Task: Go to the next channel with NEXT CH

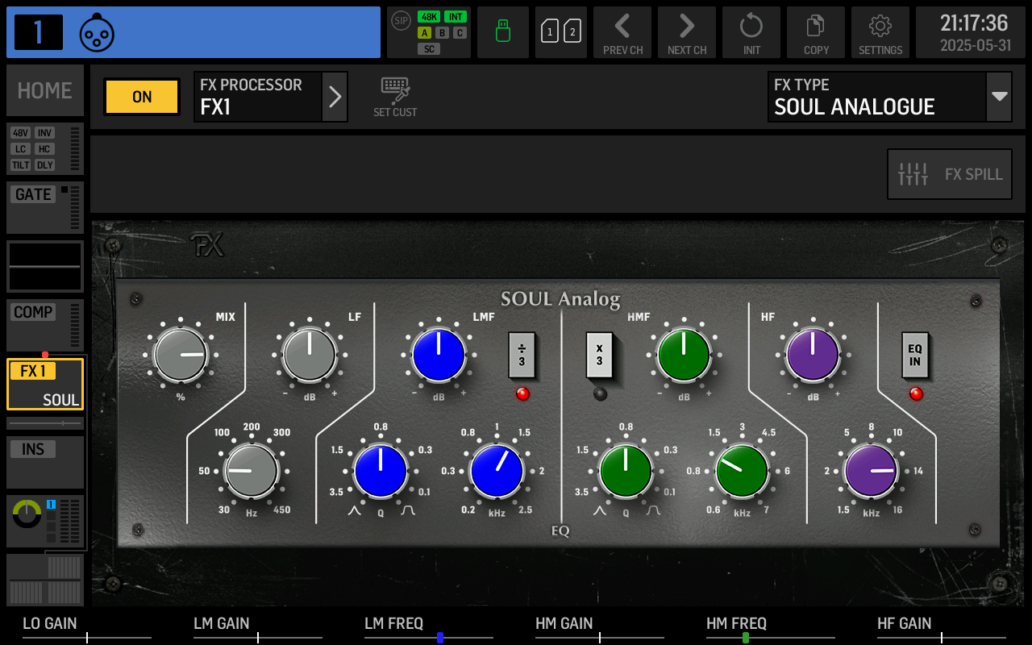Action: click(687, 32)
